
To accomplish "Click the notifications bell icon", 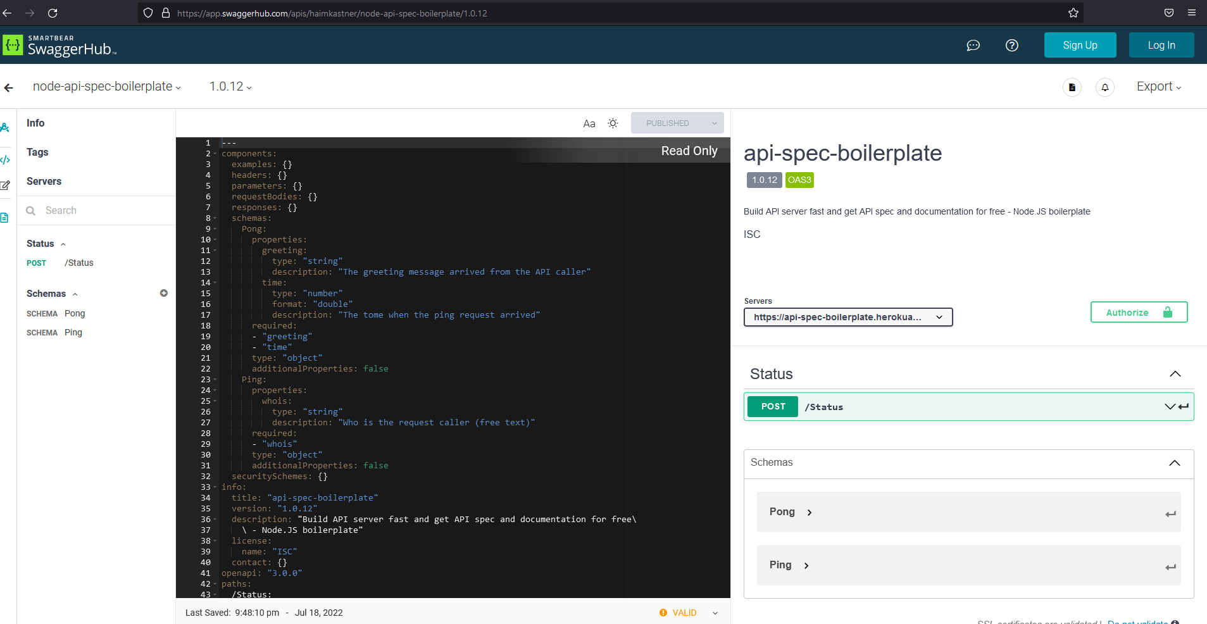I will [x=1104, y=87].
